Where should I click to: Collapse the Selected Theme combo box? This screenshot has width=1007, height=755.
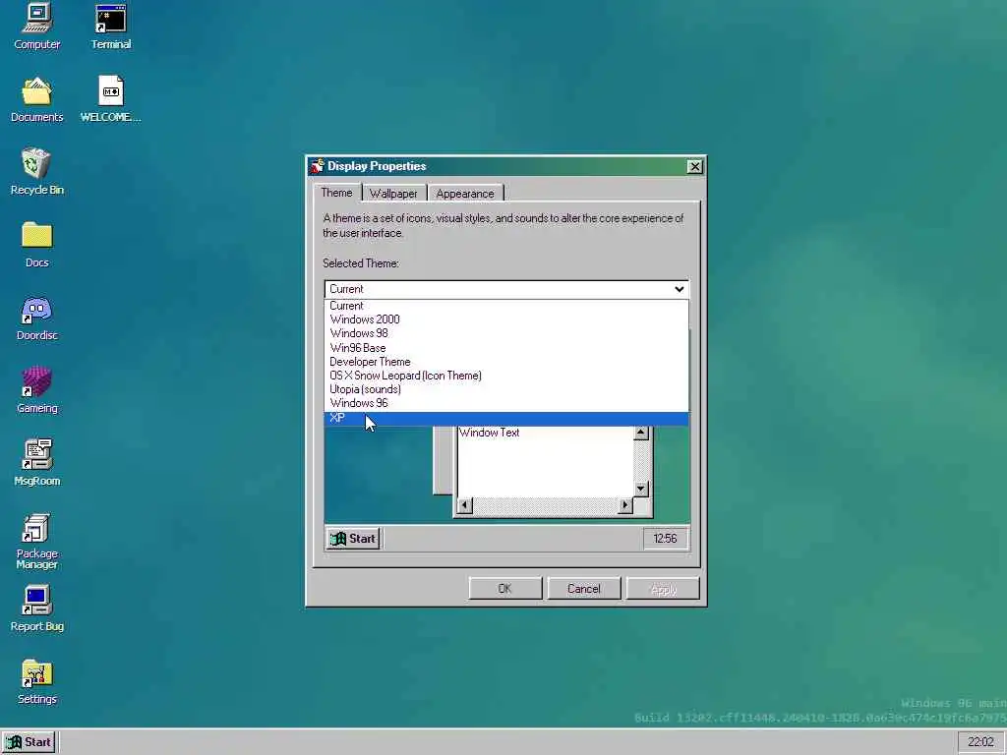coord(506,289)
